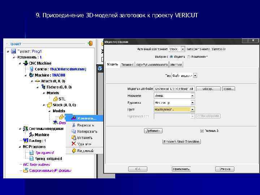The height and width of the screenshot is (195, 260).
Task: Open the active component Stock dropdown
Action: tap(183, 49)
